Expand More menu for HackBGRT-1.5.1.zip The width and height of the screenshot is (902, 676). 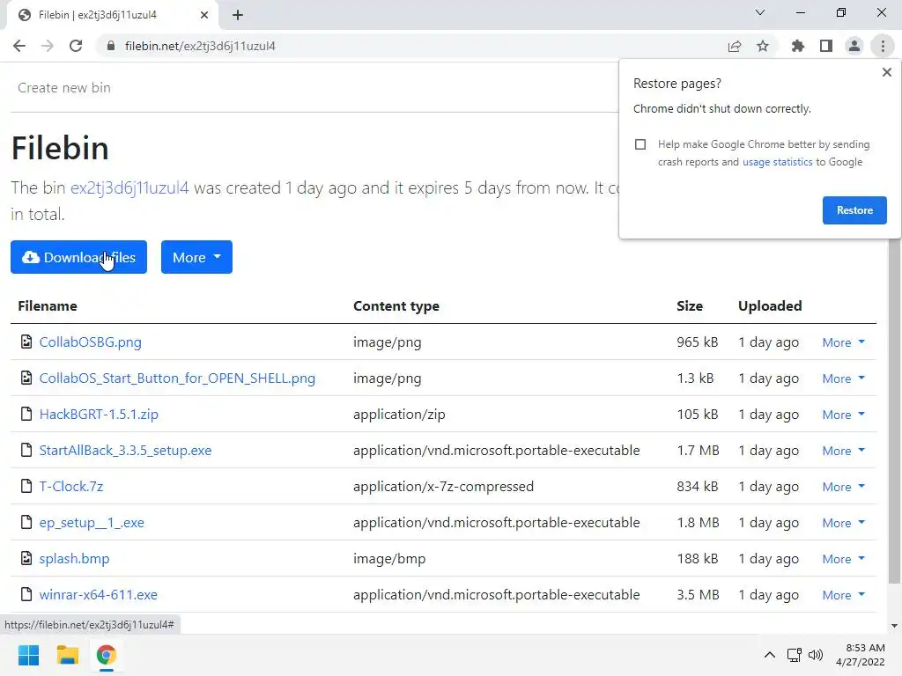843,415
